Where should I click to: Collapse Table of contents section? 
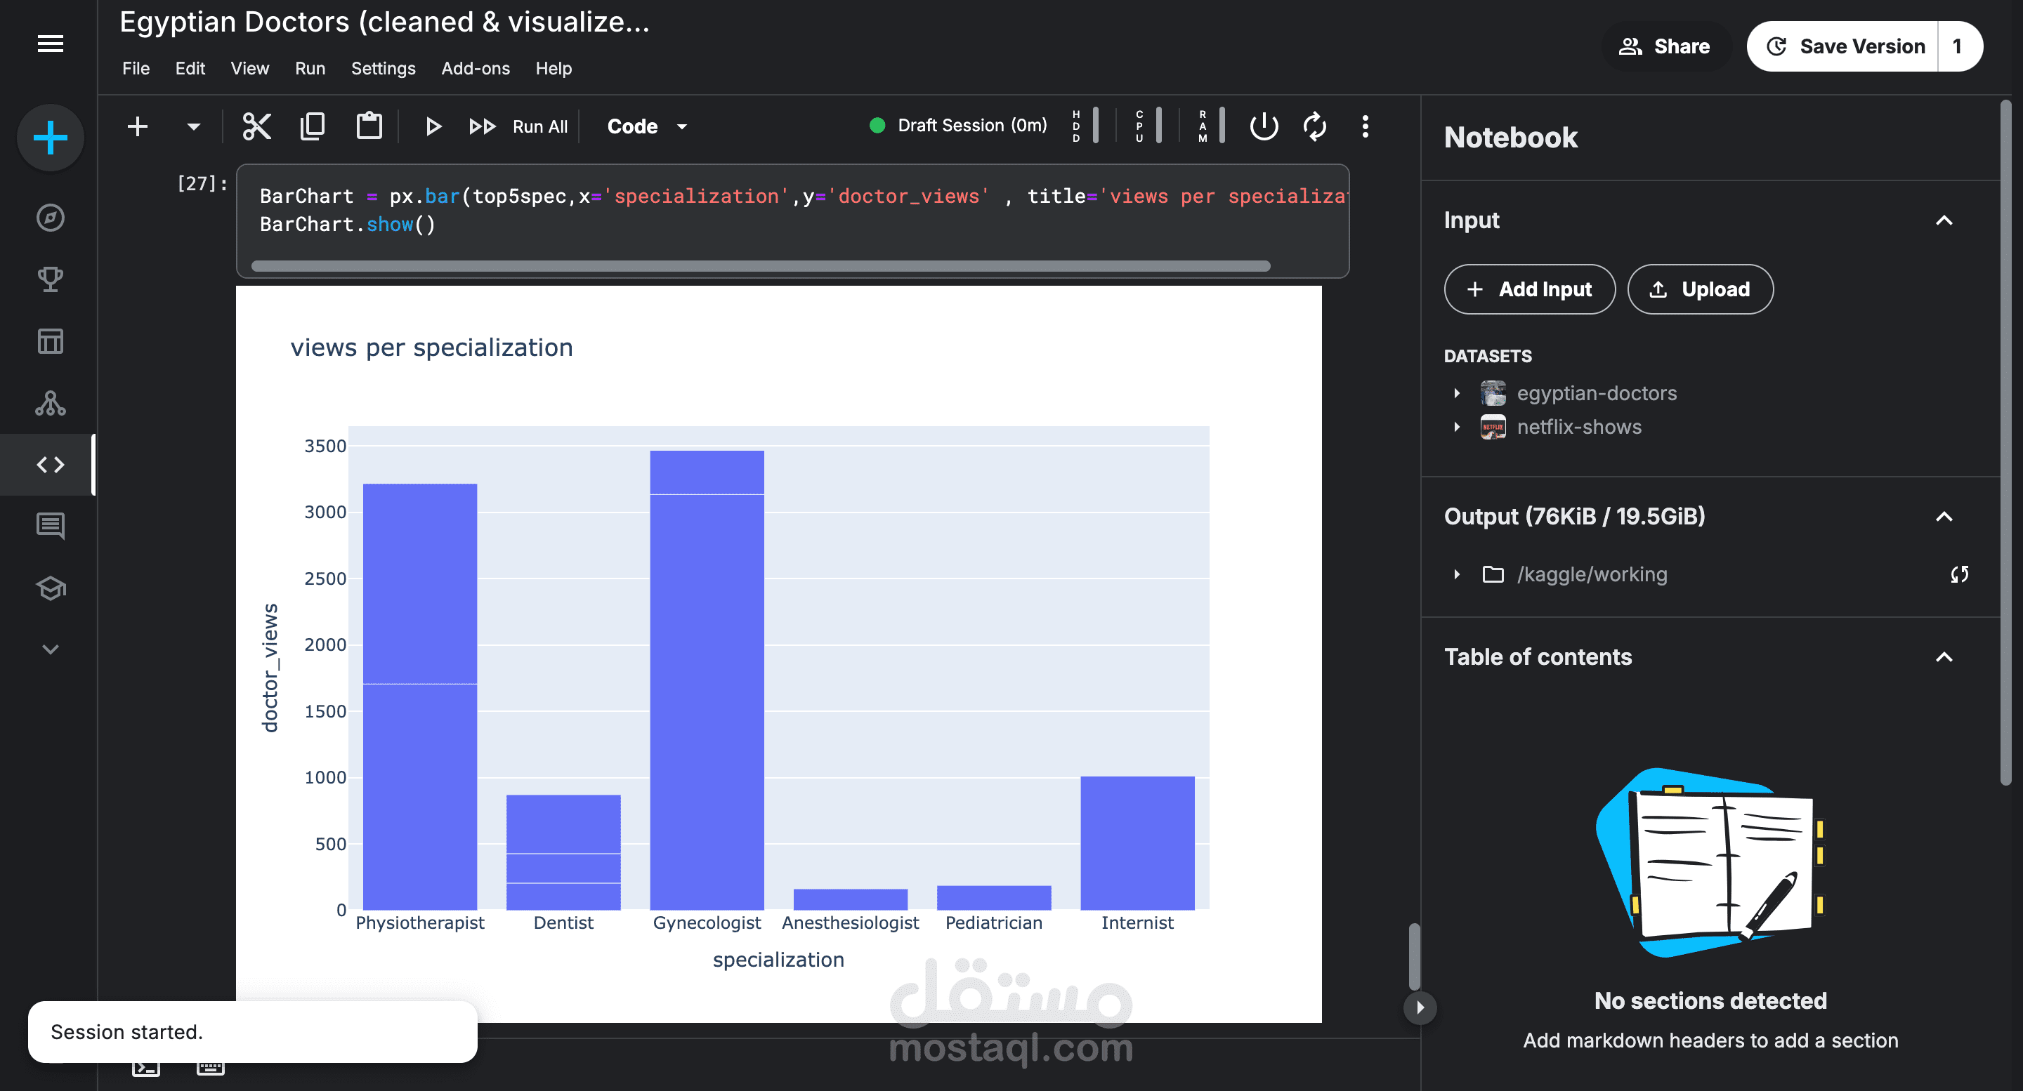(x=1944, y=657)
